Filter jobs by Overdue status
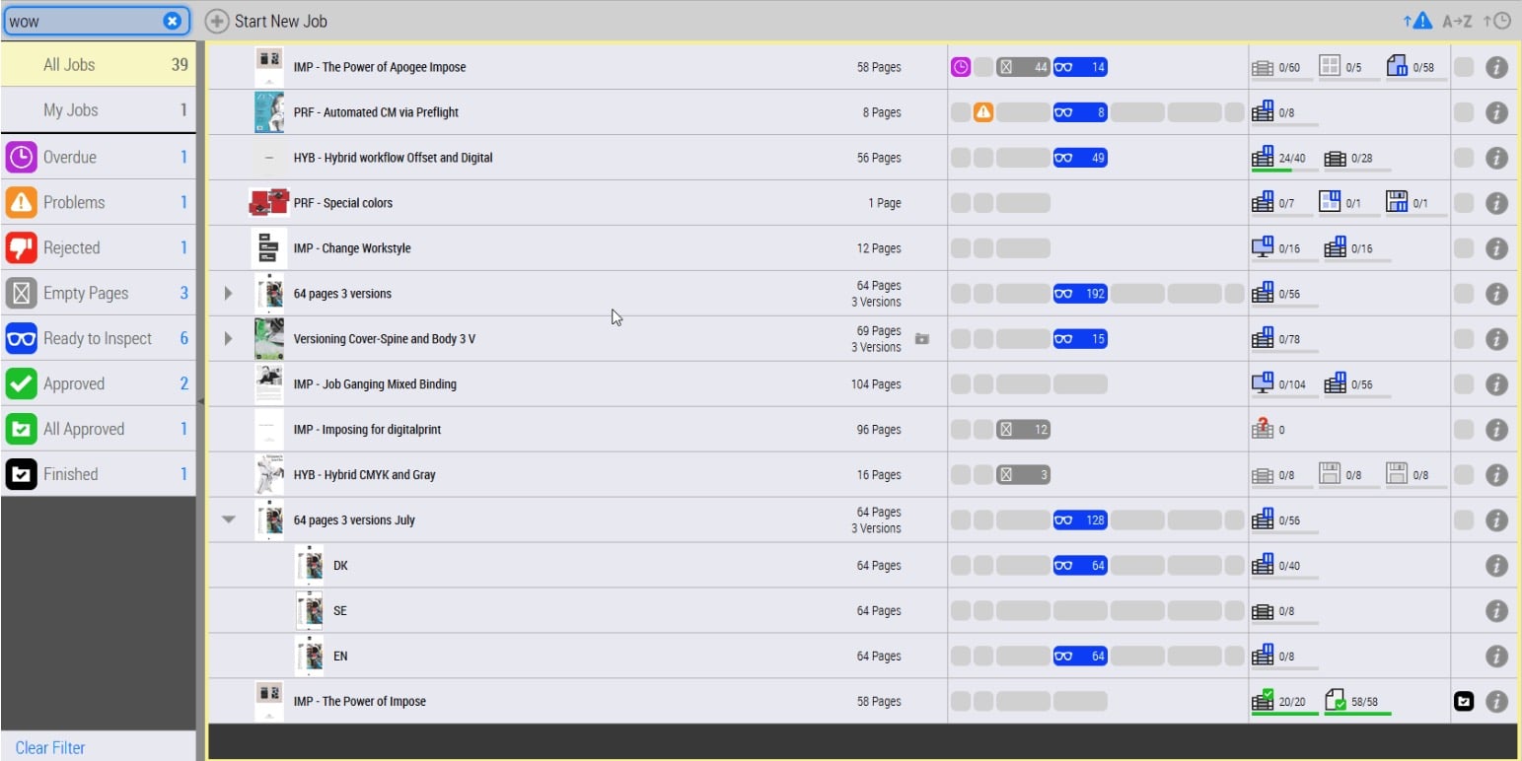Image resolution: width=1522 pixels, height=761 pixels. click(98, 157)
